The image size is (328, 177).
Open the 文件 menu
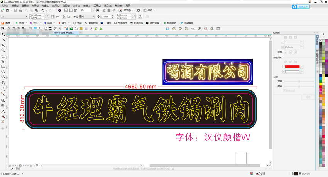[x=5, y=6]
